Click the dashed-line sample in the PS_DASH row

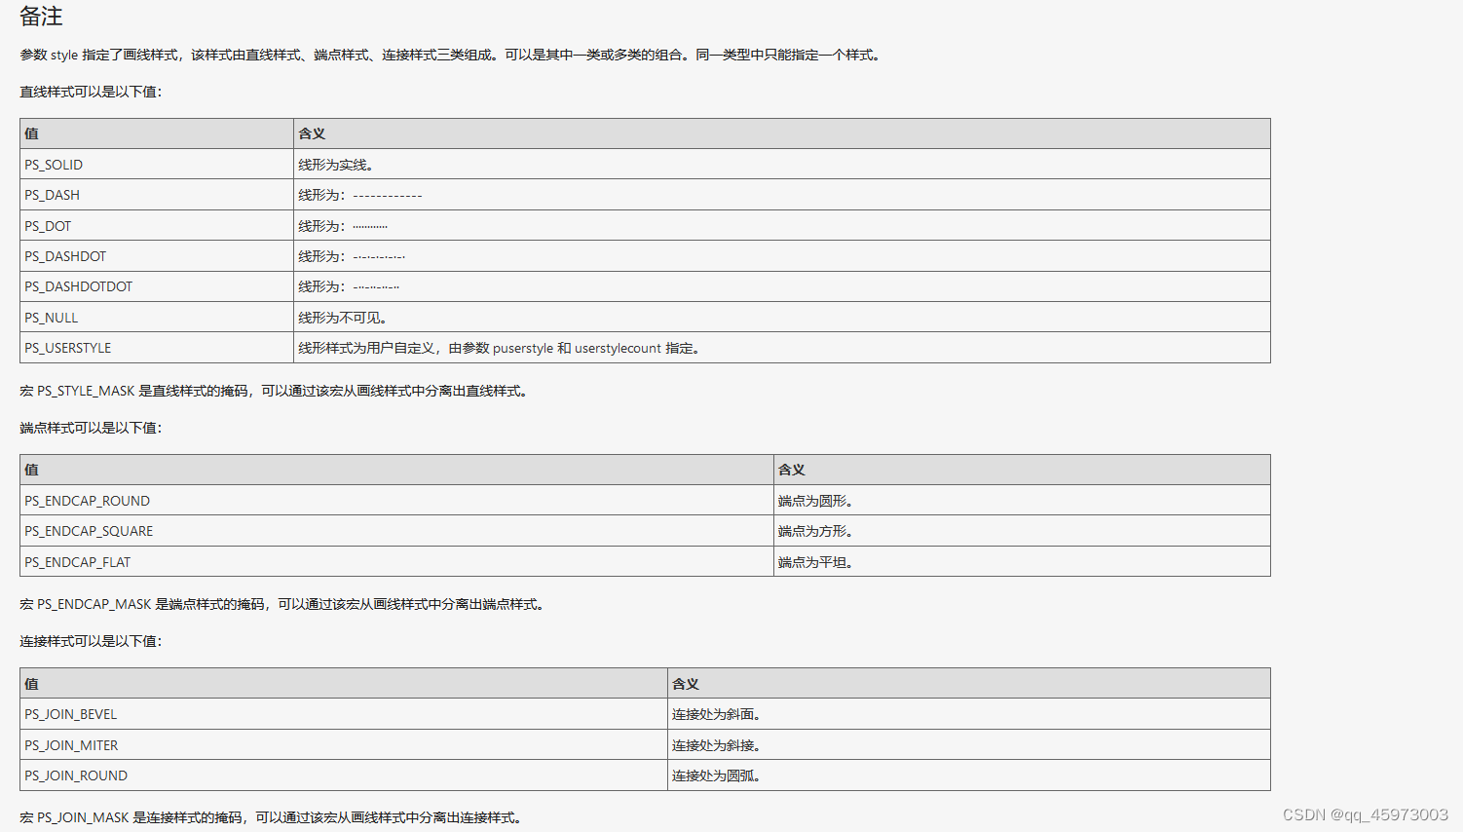coord(388,196)
